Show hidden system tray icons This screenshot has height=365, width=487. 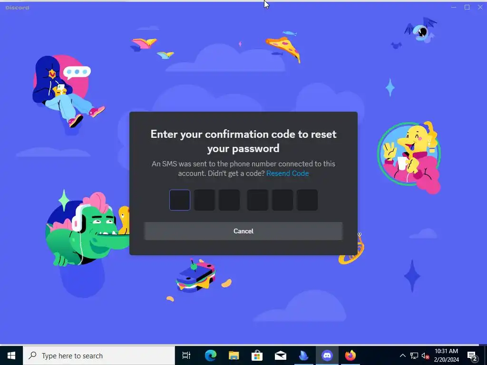pyautogui.click(x=402, y=355)
